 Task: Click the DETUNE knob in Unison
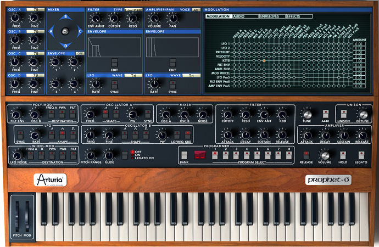[x=363, y=115]
